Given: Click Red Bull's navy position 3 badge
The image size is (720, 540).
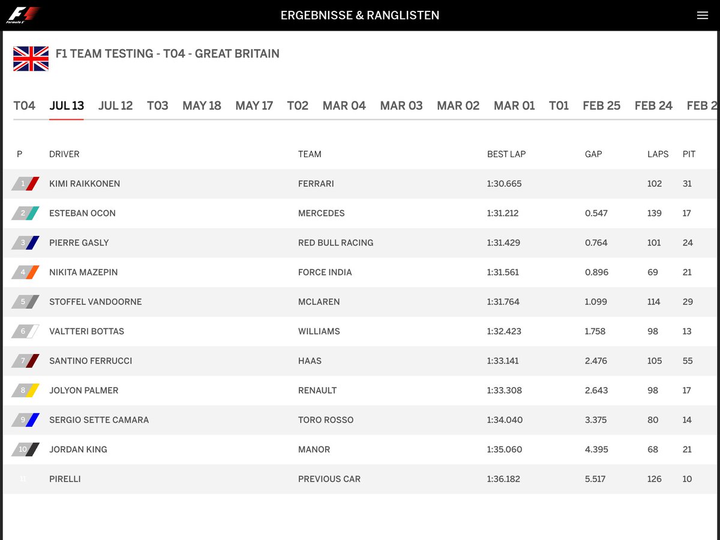Looking at the screenshot, I should (x=25, y=243).
